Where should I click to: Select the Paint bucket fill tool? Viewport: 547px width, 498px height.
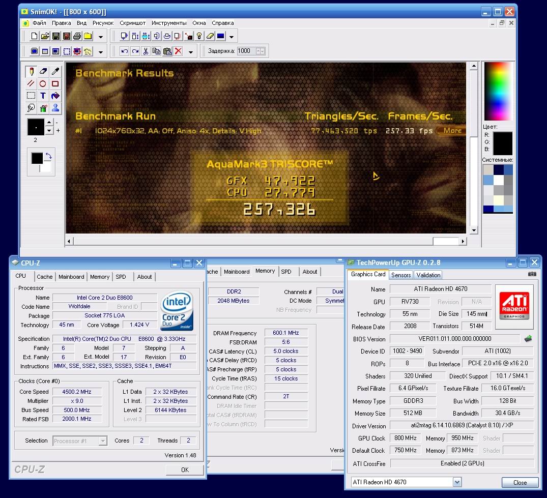pos(55,96)
